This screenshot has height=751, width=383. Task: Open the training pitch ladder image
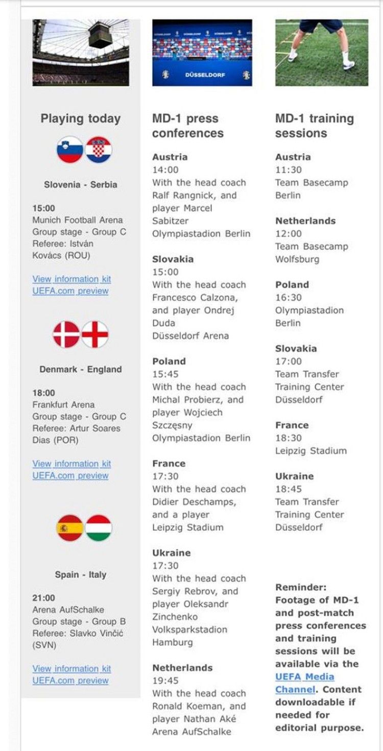click(x=322, y=53)
